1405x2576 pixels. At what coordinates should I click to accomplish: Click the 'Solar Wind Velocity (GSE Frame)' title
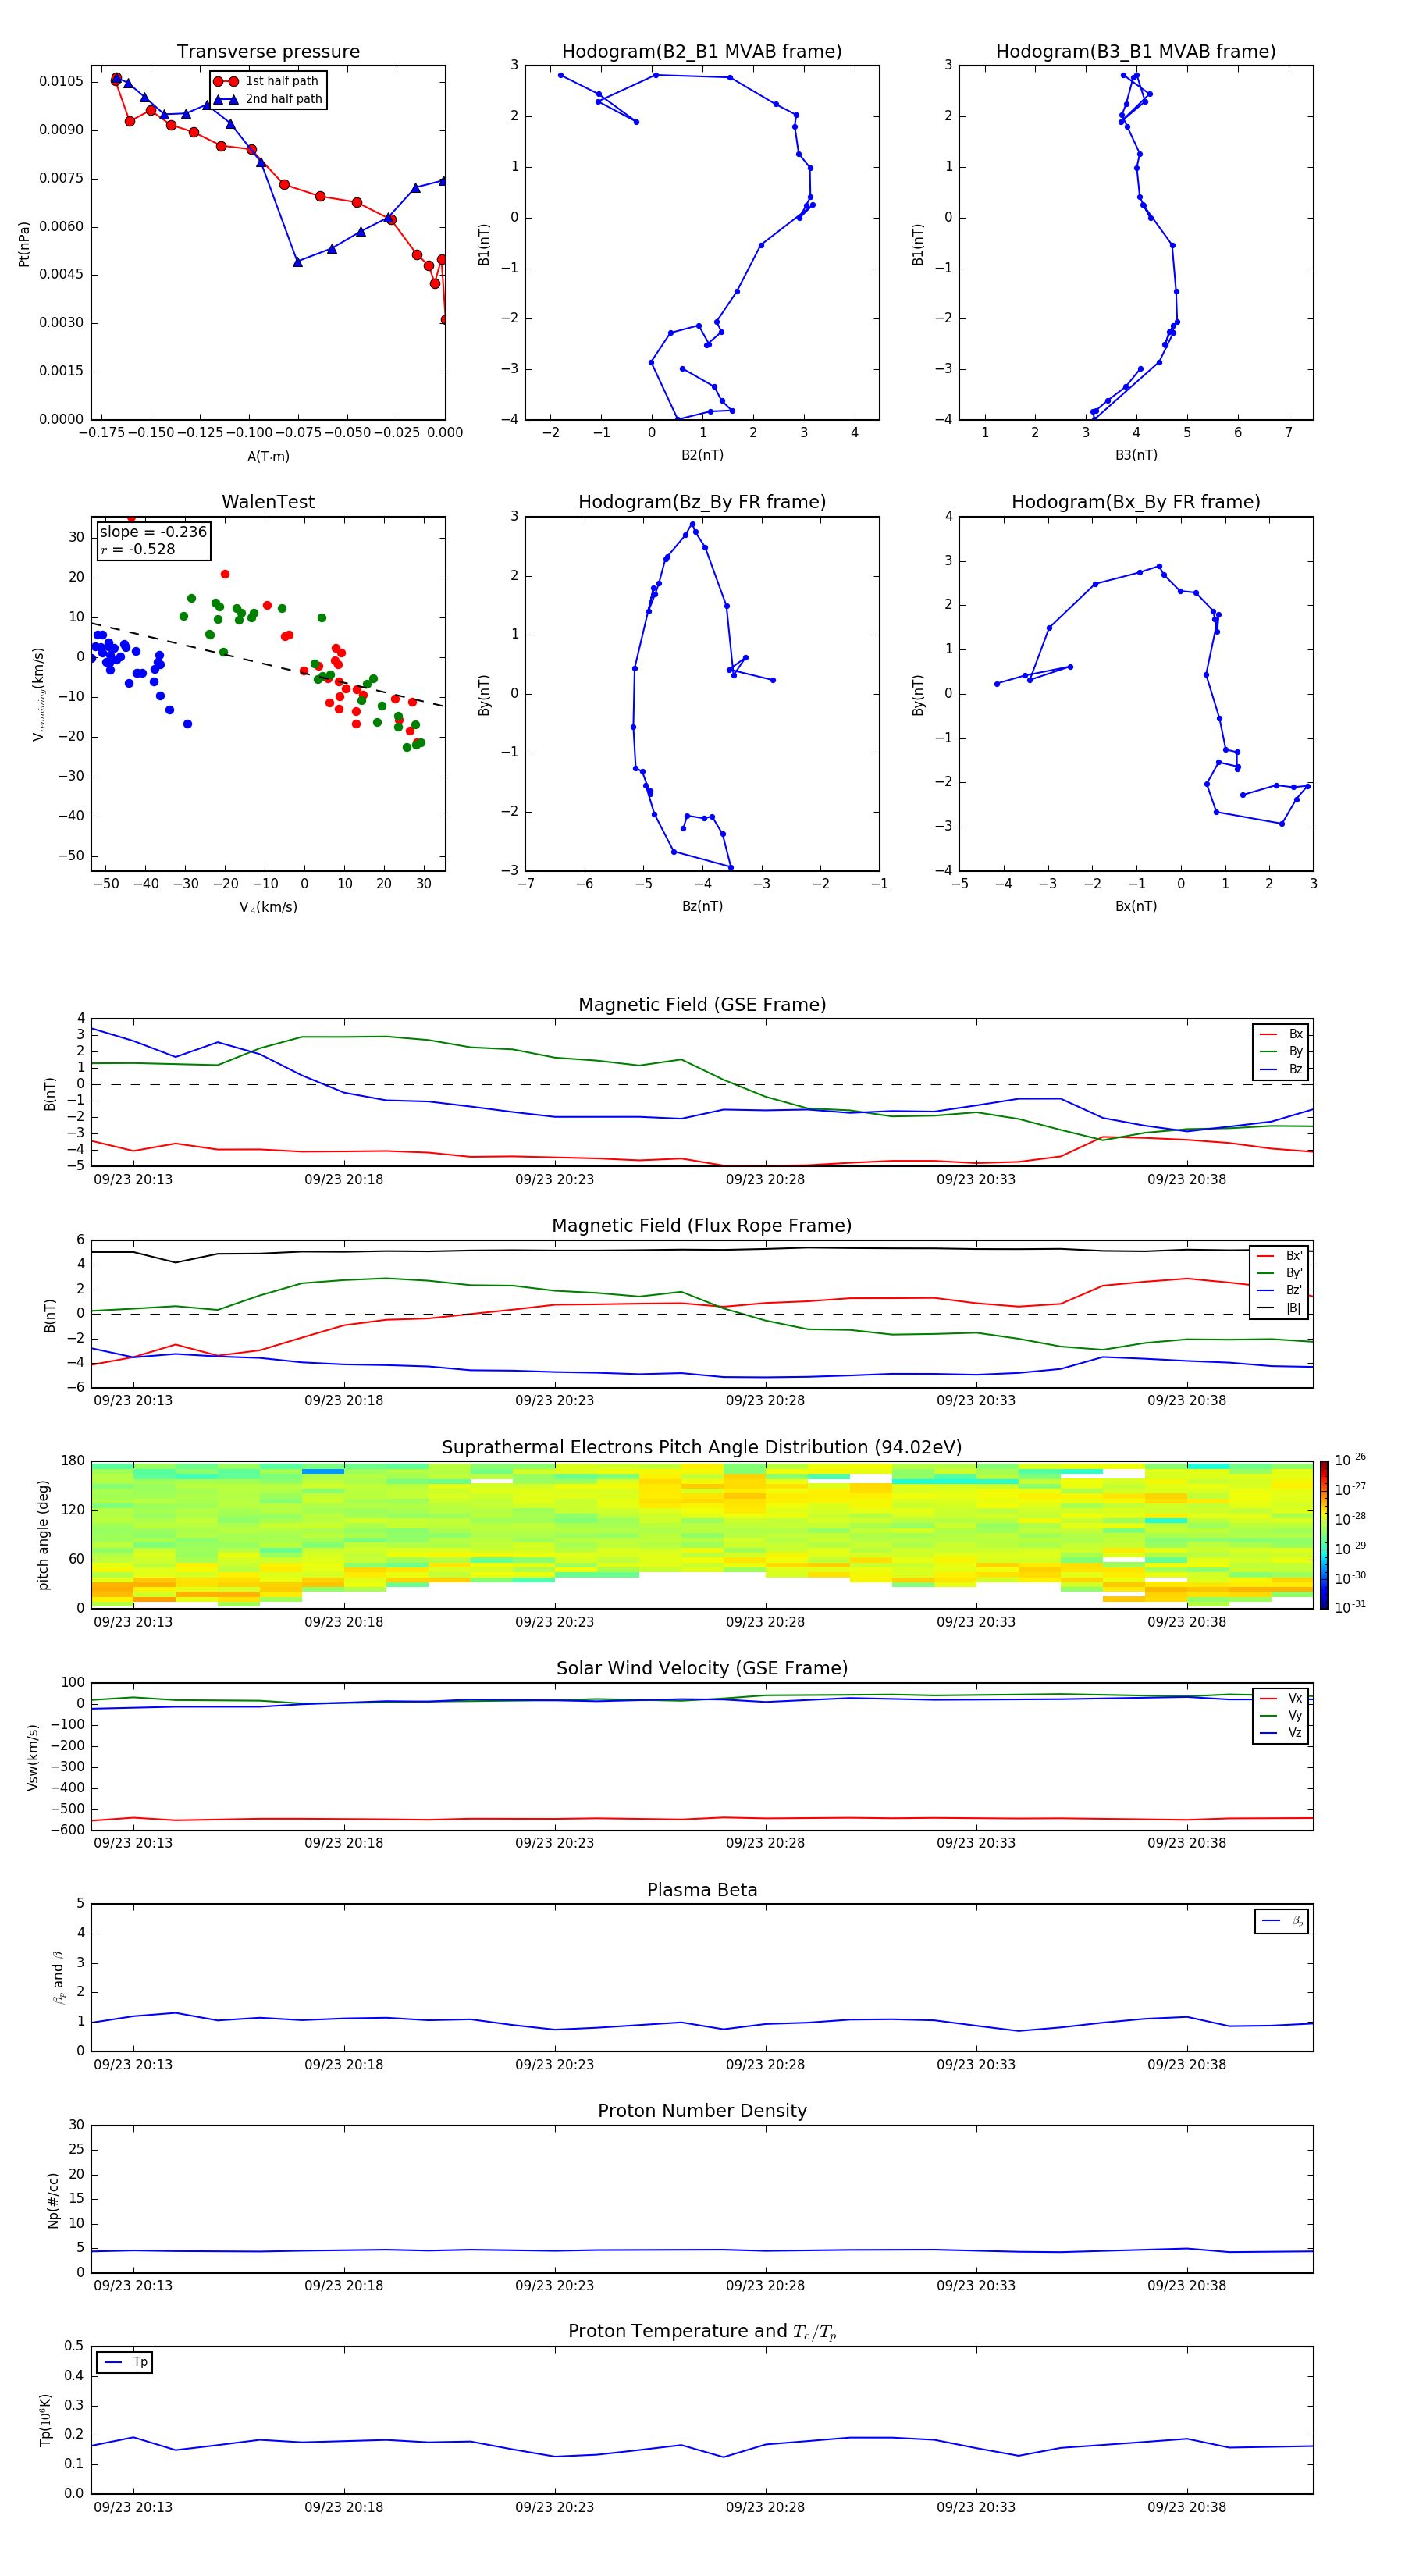coord(702,1668)
